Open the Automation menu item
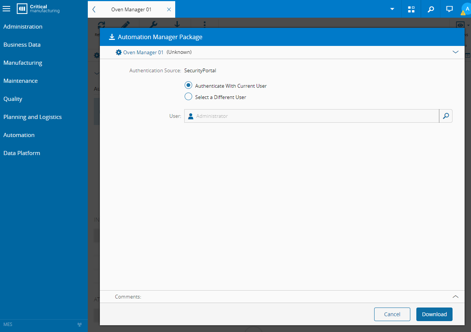 point(19,135)
